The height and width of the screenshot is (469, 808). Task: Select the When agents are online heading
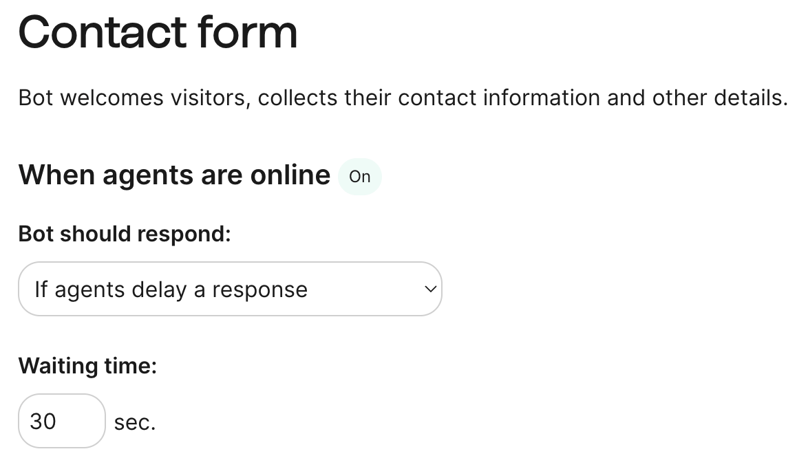click(174, 175)
